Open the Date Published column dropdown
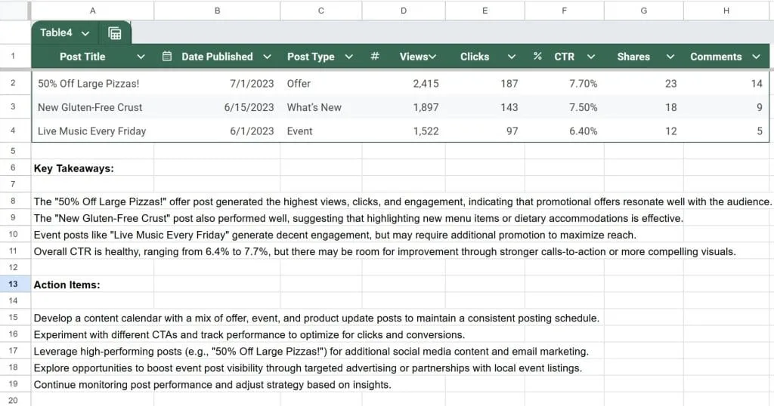 [x=267, y=57]
